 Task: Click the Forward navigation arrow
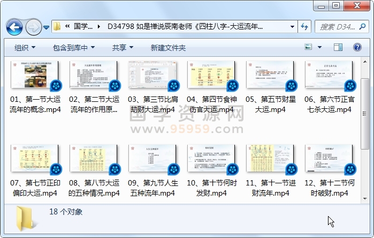[33, 27]
